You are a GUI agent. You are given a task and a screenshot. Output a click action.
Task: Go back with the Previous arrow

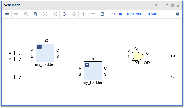(7, 14)
